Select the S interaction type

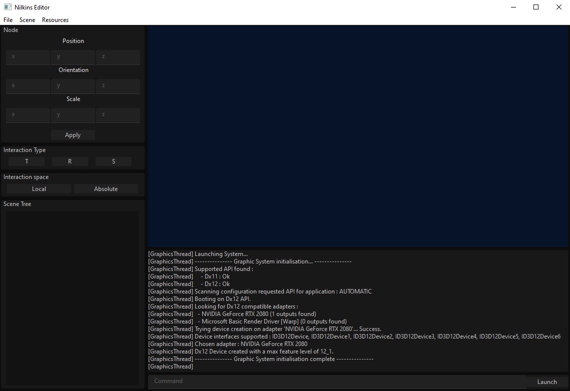[114, 161]
